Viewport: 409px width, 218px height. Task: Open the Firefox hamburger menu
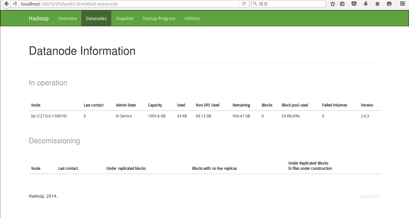(x=402, y=4)
